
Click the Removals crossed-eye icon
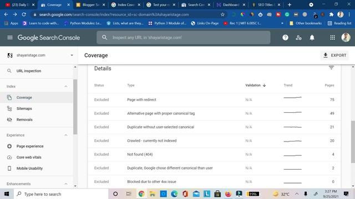[x=9, y=119]
